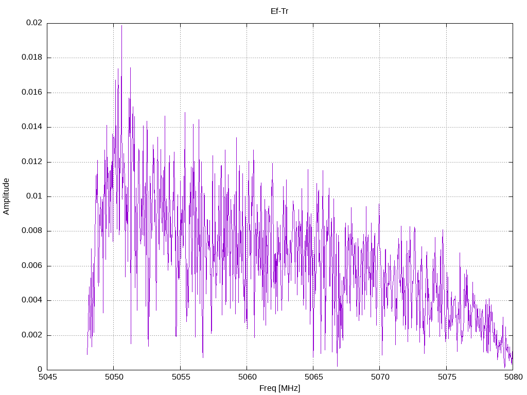The height and width of the screenshot is (395, 527).
Task: Click the y-axis tick label 0.008
Action: coord(32,231)
